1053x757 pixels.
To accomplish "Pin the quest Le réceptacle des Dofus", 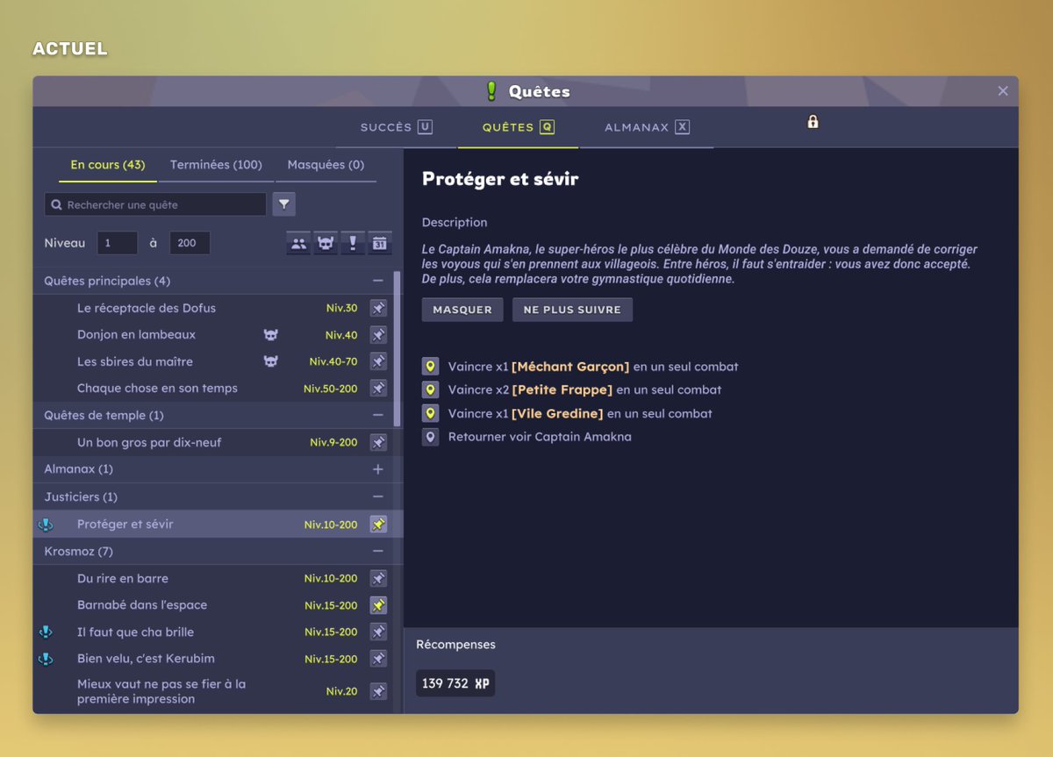I will (378, 308).
